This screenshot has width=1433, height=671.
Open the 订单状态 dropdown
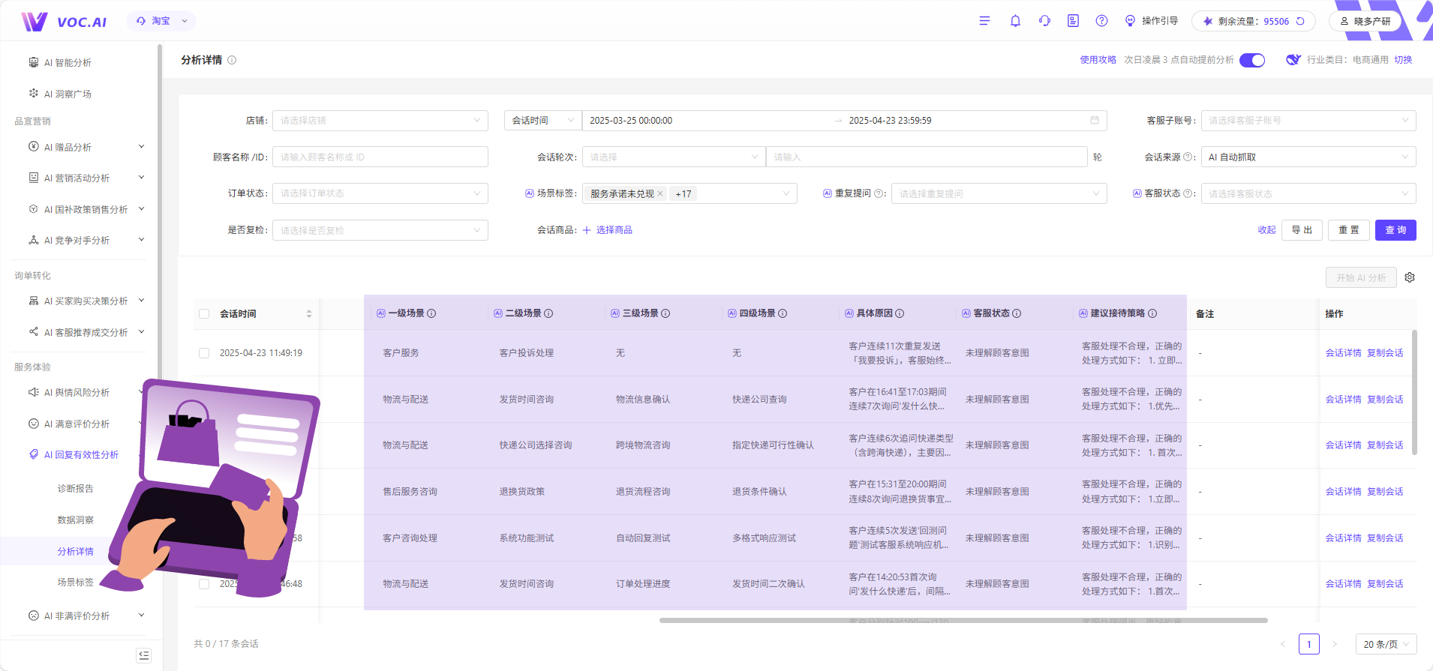point(380,193)
